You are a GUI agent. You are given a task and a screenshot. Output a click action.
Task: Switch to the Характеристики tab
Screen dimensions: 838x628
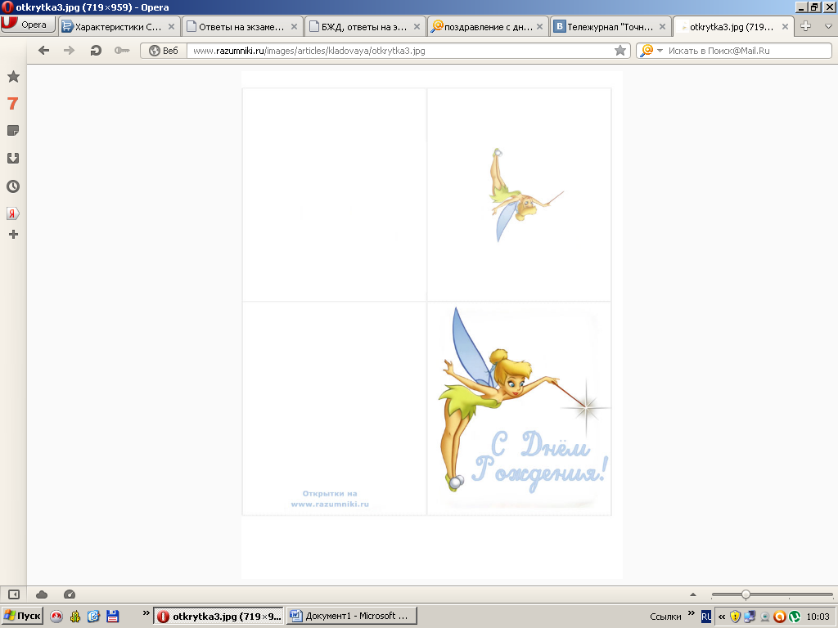pos(118,27)
